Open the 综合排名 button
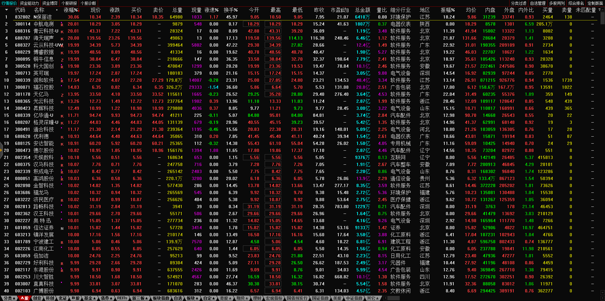This screenshot has height=301, width=605. (576, 3)
